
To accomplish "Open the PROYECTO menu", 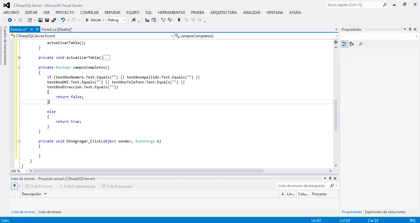I will (65, 13).
